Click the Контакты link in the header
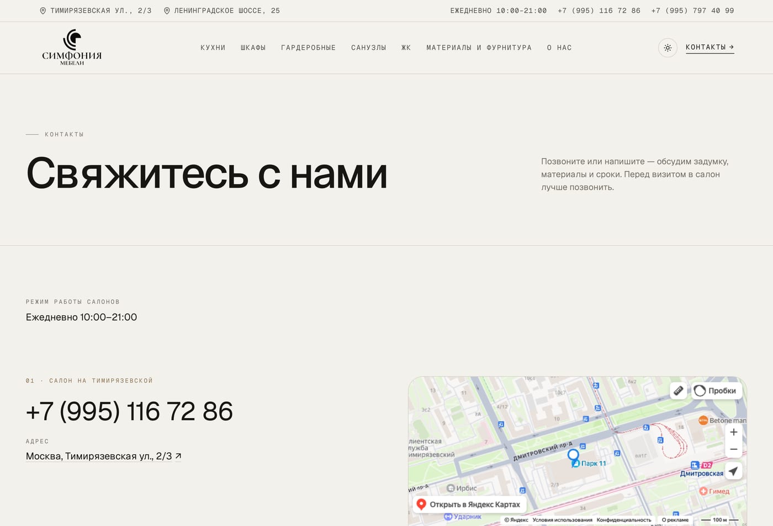 coord(710,47)
